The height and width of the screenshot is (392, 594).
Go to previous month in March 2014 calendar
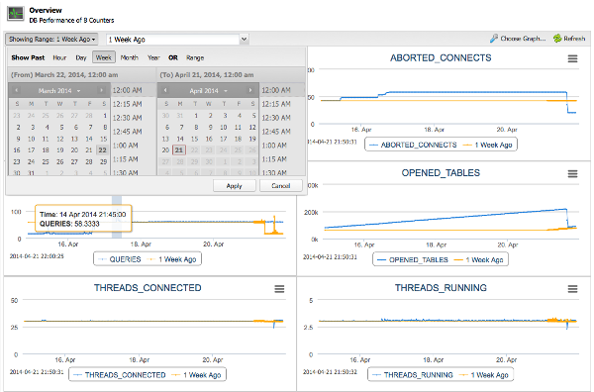(16, 90)
